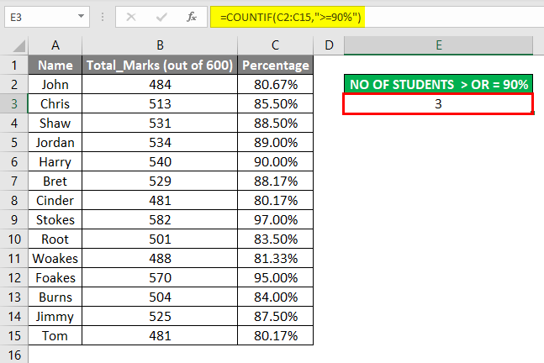
Task: Select the marks cell 570
Action: pyautogui.click(x=160, y=277)
